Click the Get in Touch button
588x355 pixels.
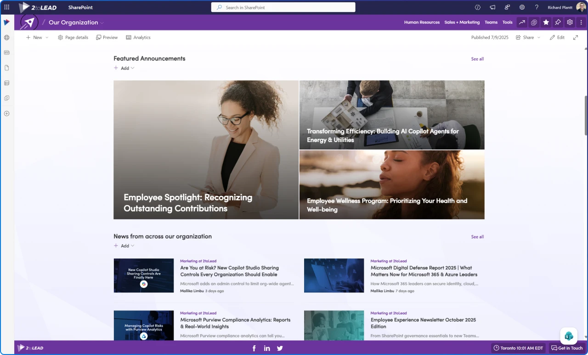point(567,348)
